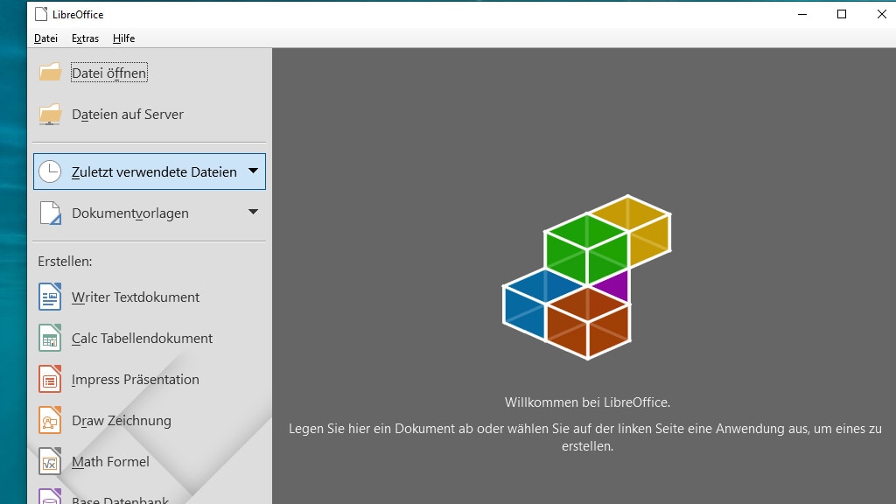Expand Zuletzt verwendete Dateien dropdown arrow

(x=253, y=171)
